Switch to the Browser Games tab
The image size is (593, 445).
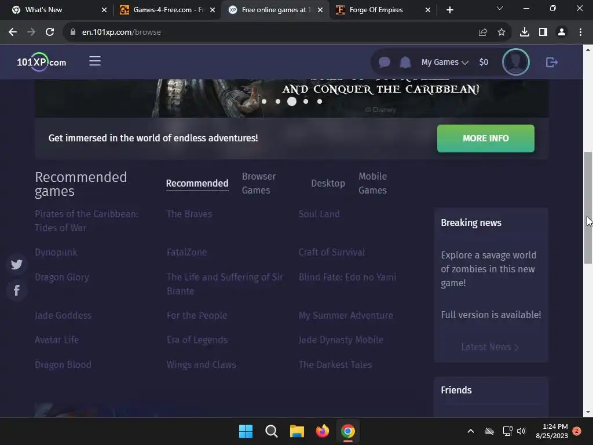point(259,183)
